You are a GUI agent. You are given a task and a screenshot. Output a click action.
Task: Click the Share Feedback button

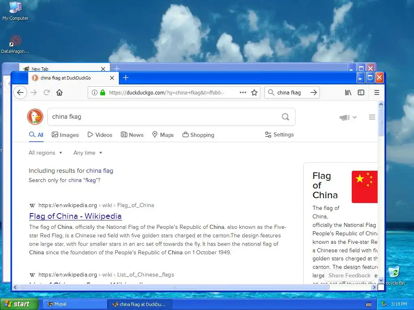click(349, 275)
